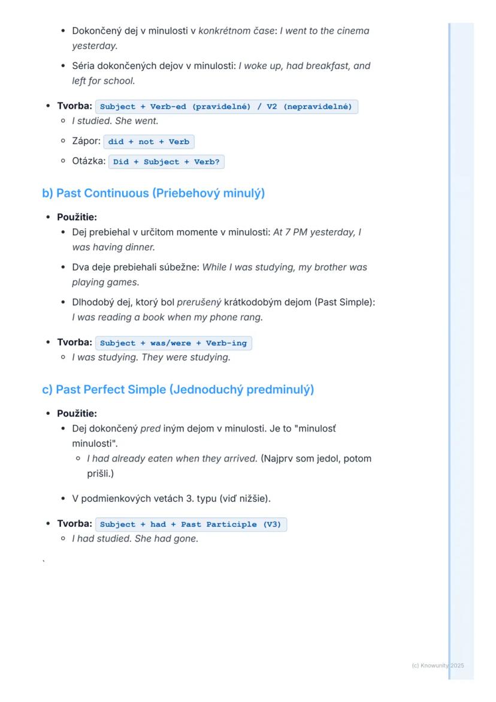The height and width of the screenshot is (702, 496).
Task: Click the Past Perfect Simple section heading
Action: pyautogui.click(x=178, y=390)
